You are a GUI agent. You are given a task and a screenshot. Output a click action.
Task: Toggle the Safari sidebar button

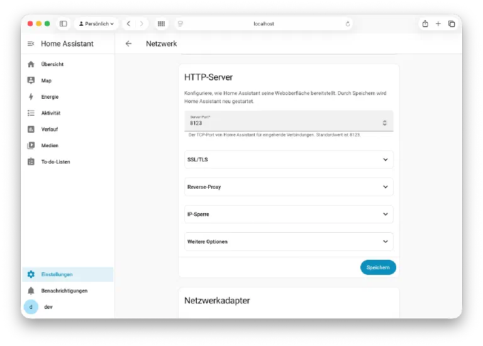(x=63, y=24)
